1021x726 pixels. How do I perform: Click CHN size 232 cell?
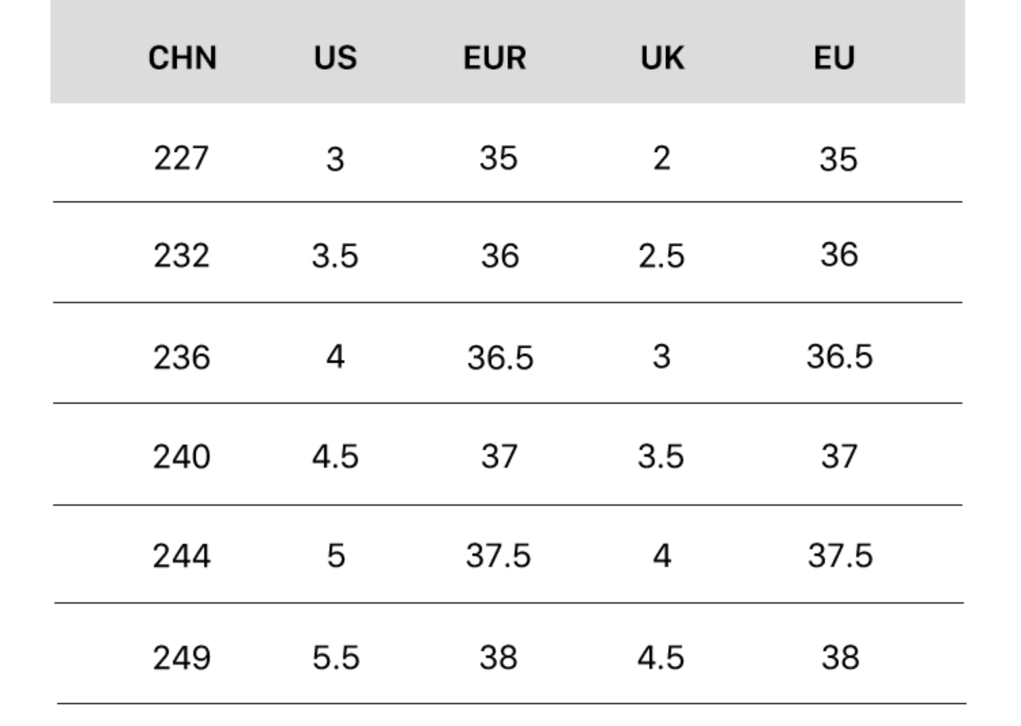click(181, 256)
